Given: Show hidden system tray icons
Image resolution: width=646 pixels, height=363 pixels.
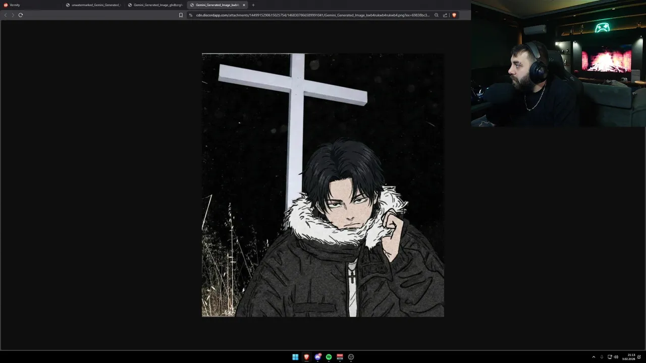Looking at the screenshot, I should click(x=594, y=357).
